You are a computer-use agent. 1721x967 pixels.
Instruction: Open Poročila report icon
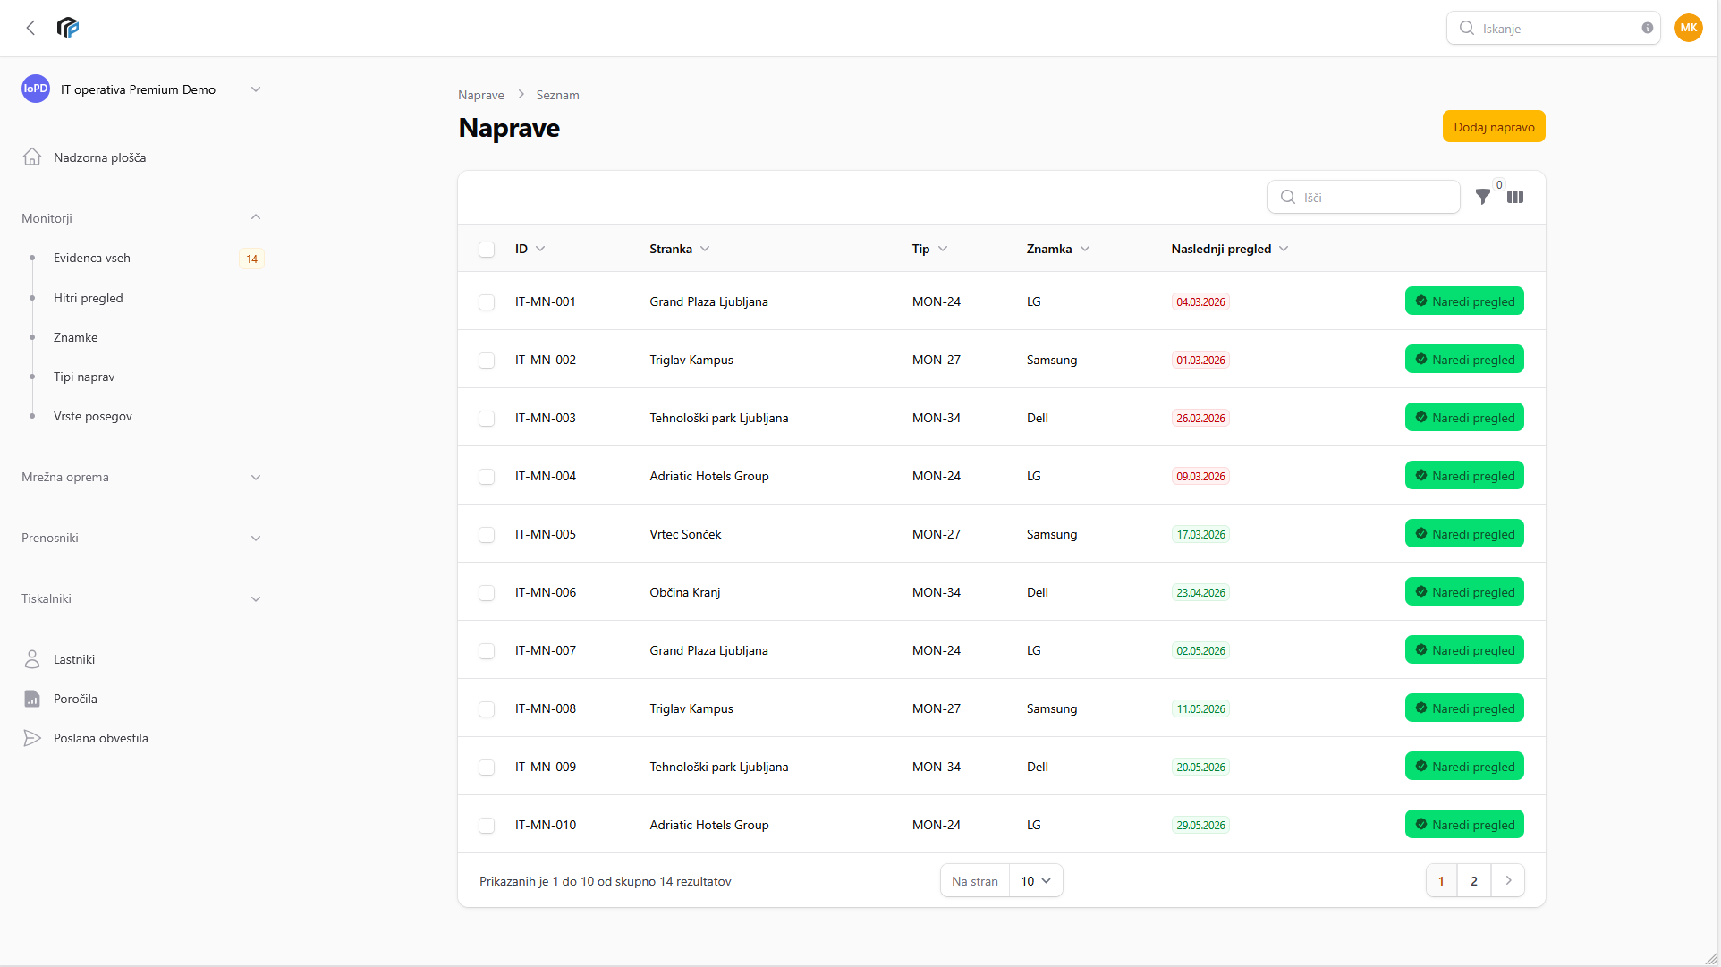(32, 699)
